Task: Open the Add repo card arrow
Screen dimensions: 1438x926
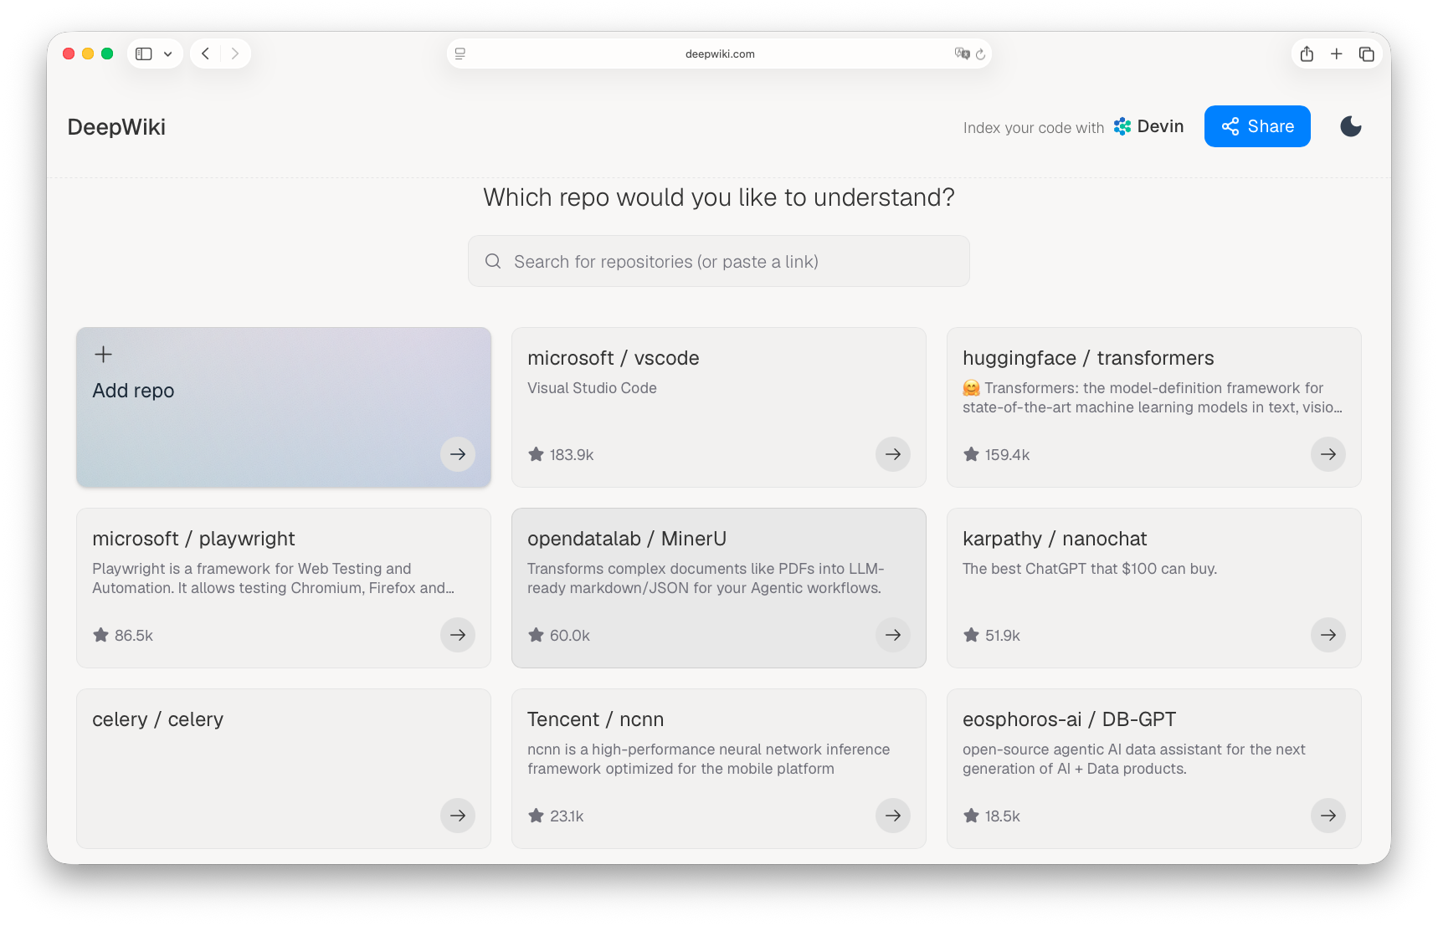Action: pyautogui.click(x=458, y=454)
